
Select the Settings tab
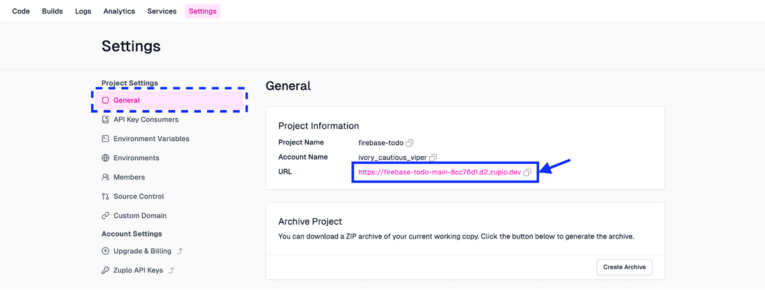[203, 11]
